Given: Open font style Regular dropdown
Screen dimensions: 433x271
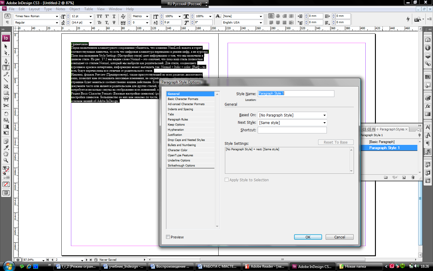Looking at the screenshot, I should click(x=57, y=23).
